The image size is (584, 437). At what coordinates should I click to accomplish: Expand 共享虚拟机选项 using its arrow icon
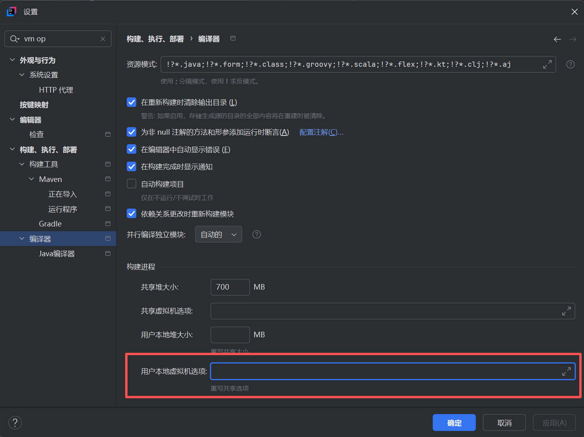click(x=567, y=311)
